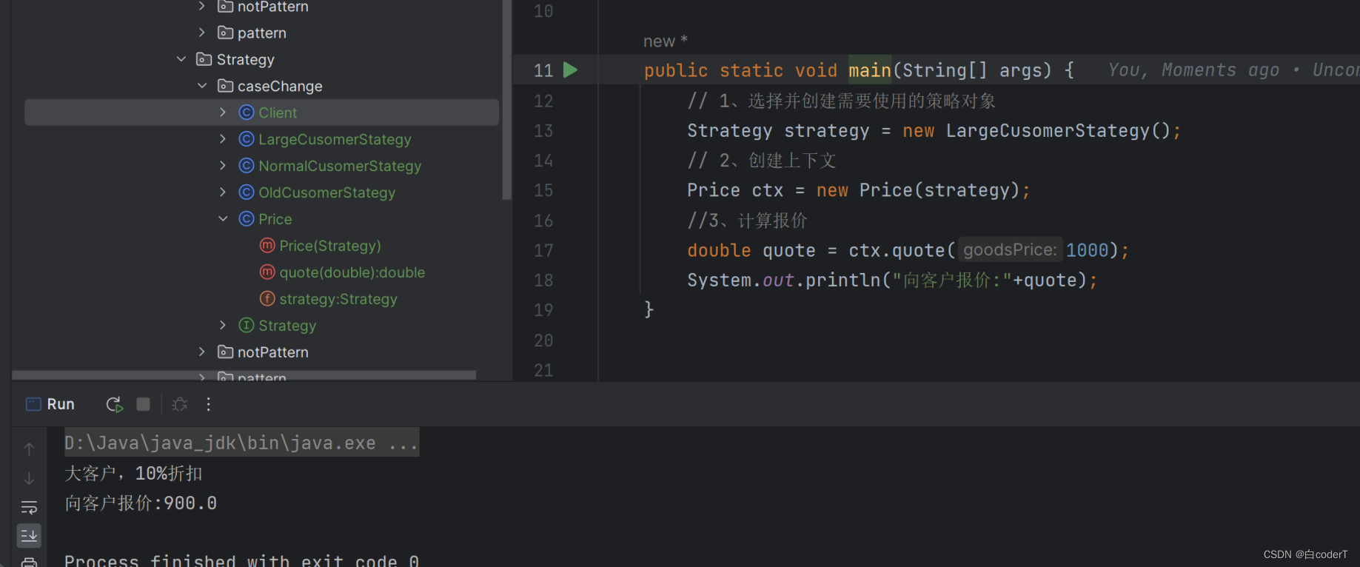Stop the running process
The width and height of the screenshot is (1360, 567).
144,404
